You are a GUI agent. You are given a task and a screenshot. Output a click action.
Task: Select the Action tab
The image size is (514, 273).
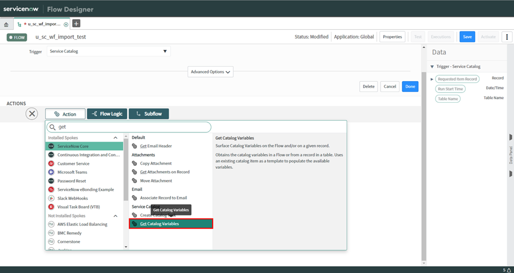tap(65, 114)
